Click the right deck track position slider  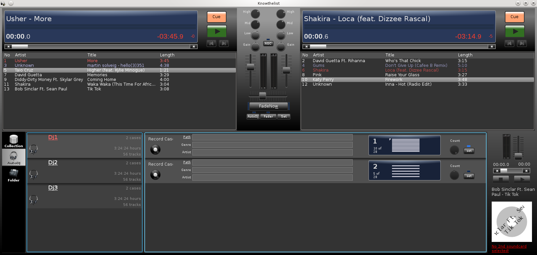(399, 46)
